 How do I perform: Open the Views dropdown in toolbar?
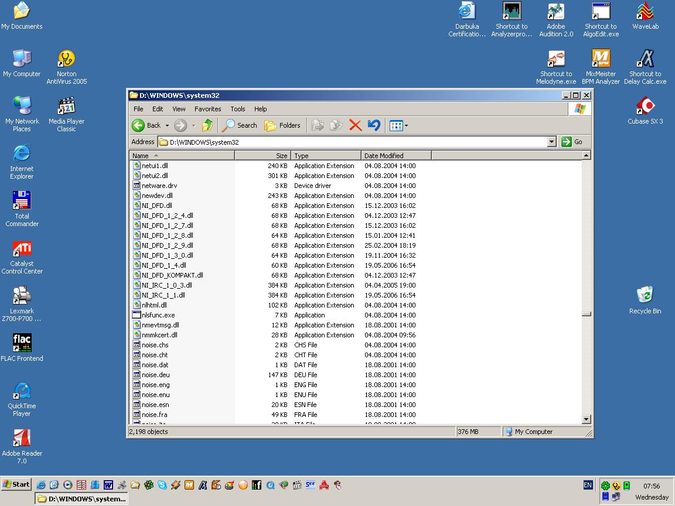[x=399, y=125]
